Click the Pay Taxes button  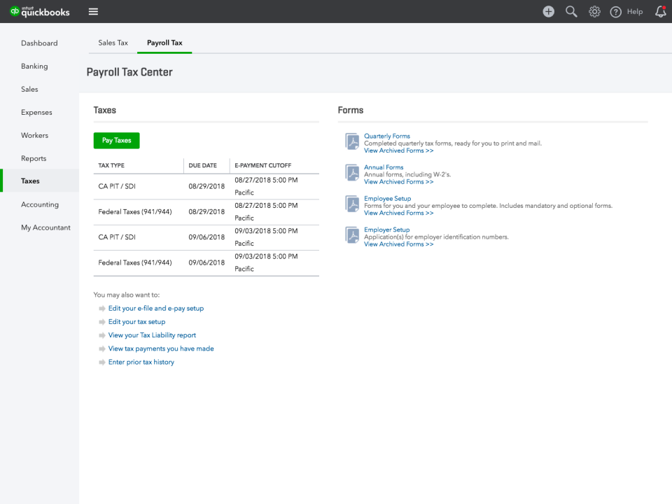click(x=116, y=140)
